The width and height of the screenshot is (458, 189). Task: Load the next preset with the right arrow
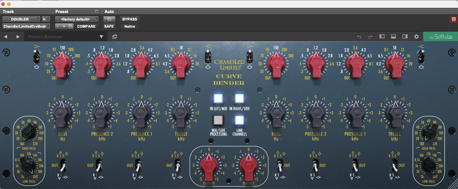click(18, 37)
